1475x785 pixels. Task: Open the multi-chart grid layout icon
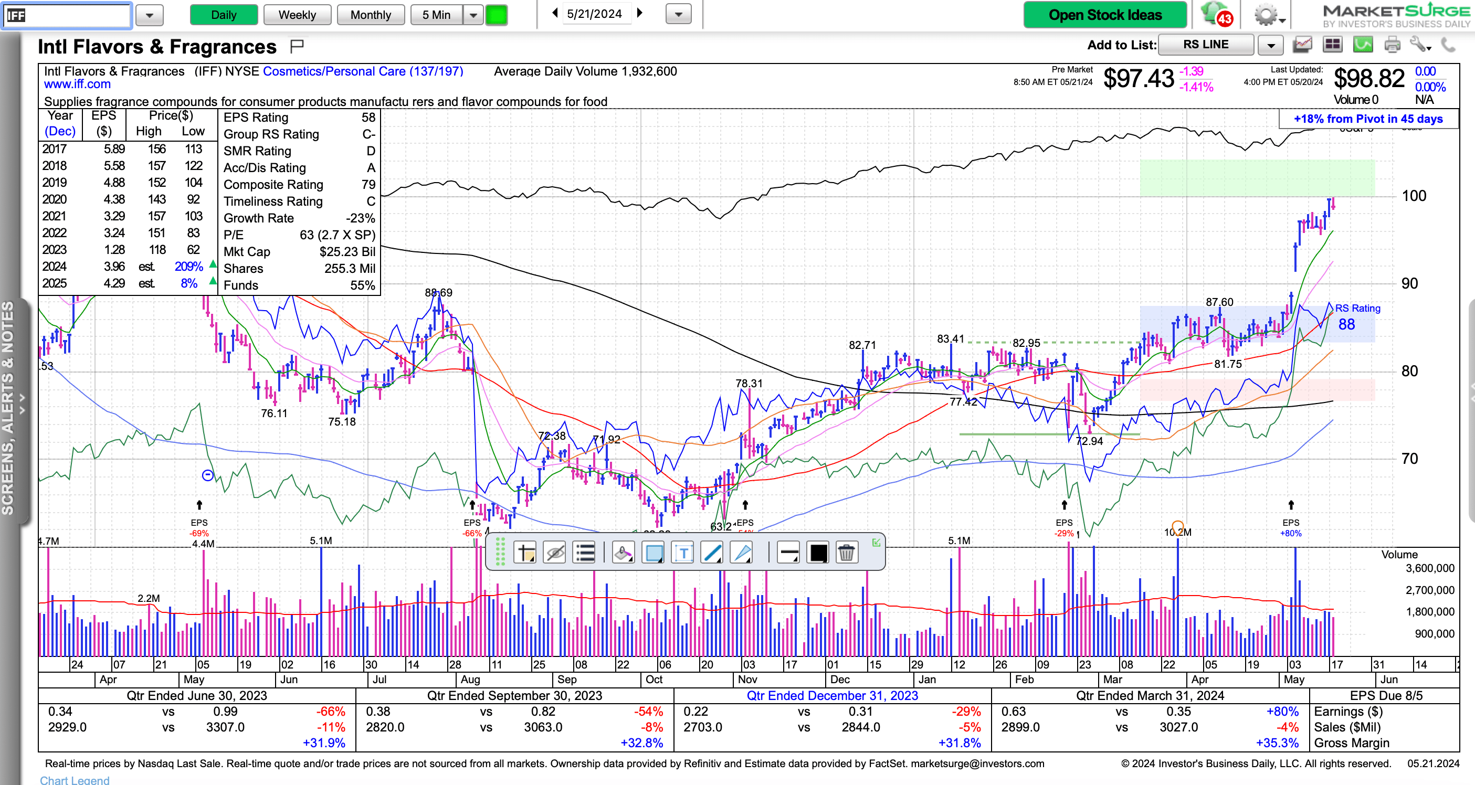[1332, 45]
